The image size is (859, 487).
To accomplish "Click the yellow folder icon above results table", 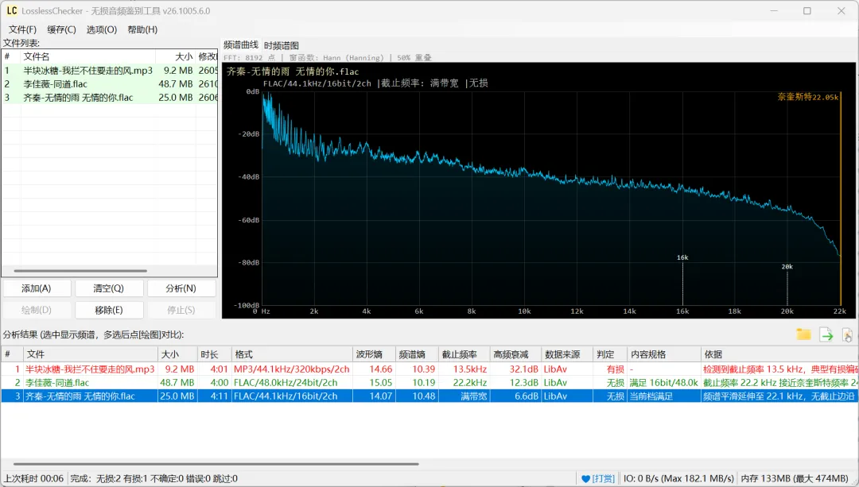I will coord(803,334).
